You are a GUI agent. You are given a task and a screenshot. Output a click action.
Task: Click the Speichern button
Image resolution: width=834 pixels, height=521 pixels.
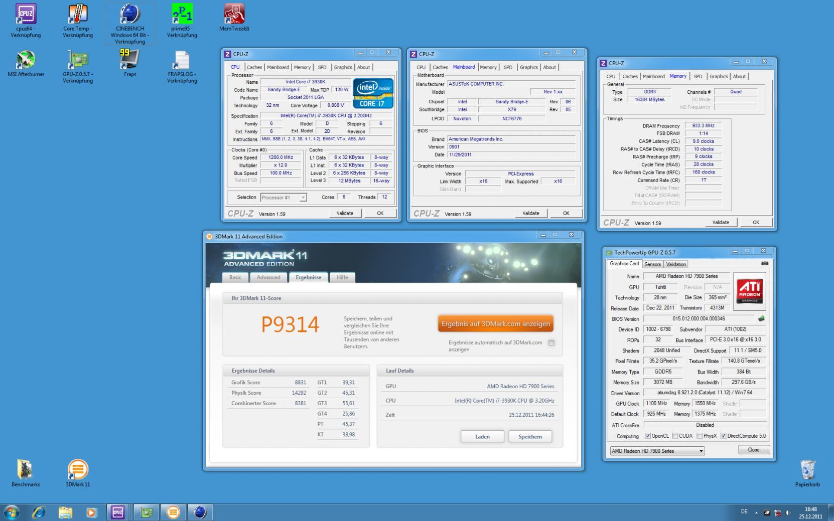530,436
